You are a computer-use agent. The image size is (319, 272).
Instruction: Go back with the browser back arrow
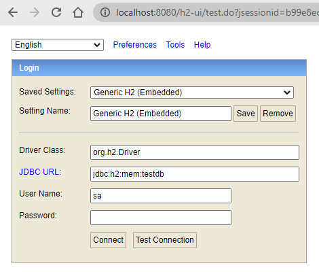pyautogui.click(x=13, y=12)
